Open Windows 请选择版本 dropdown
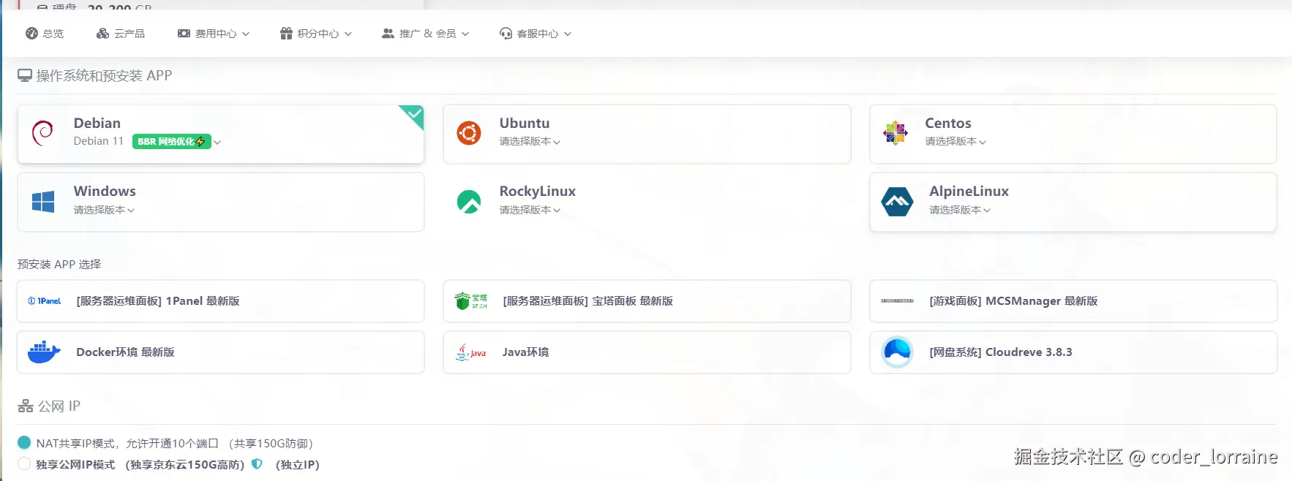The width and height of the screenshot is (1292, 481). click(x=104, y=210)
